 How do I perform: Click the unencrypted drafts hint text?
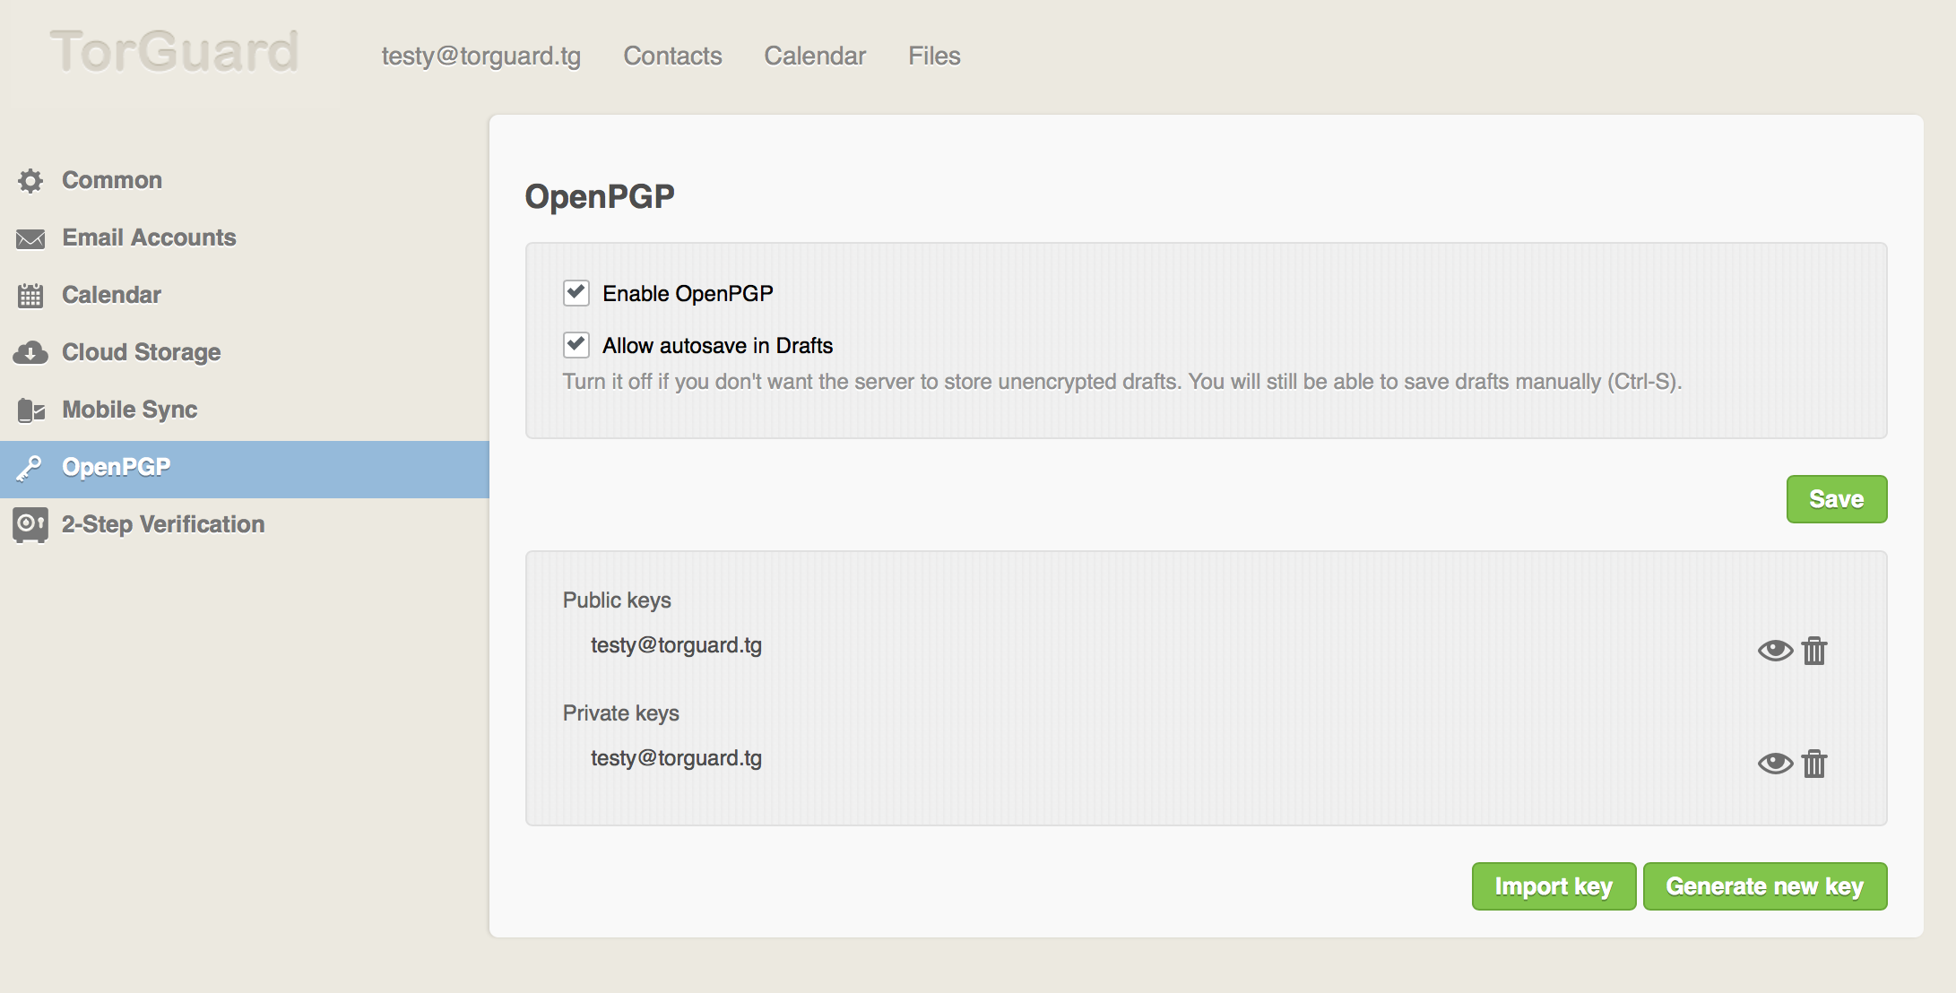(1122, 382)
